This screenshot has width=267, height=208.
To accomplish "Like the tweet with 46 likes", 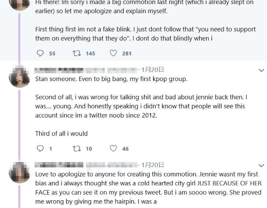I will tap(114, 149).
